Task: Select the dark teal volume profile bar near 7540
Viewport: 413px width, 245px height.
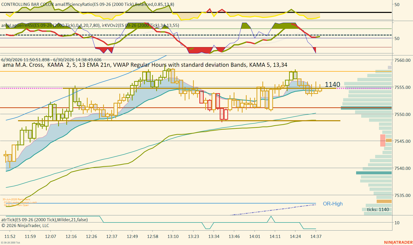Action: 374,173
